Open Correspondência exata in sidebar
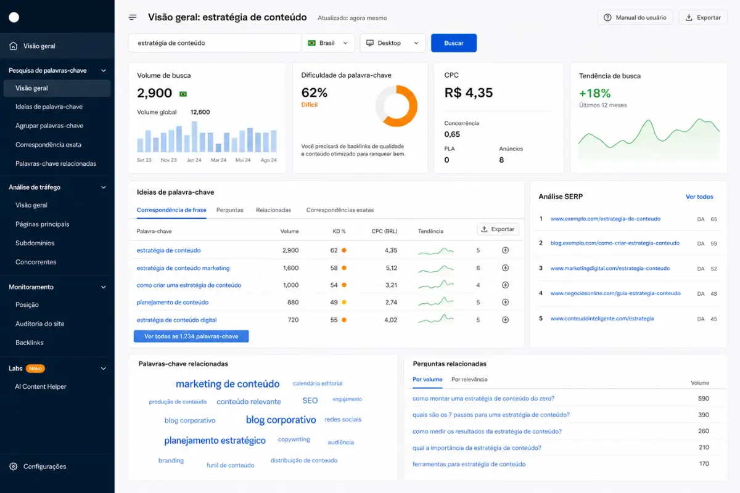Screen dimensions: 740x493 point(48,145)
